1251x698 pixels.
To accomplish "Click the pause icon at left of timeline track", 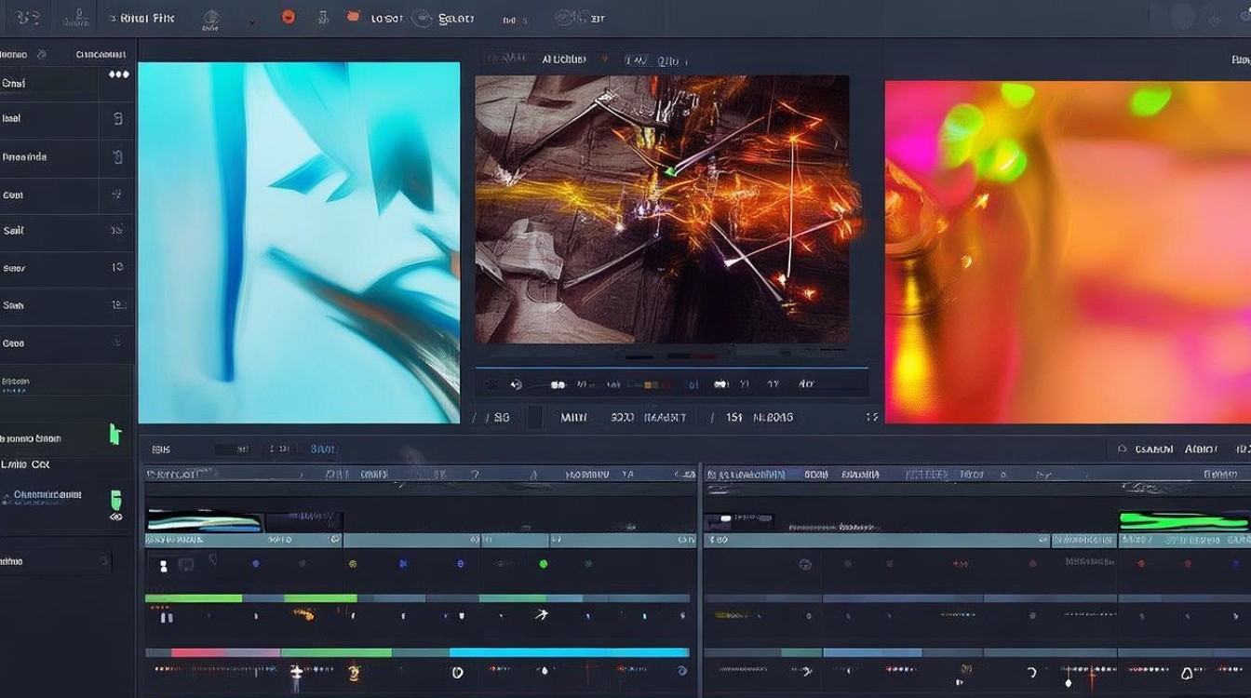I will point(167,617).
